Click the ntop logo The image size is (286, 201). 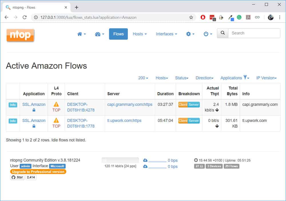pyautogui.click(x=20, y=35)
